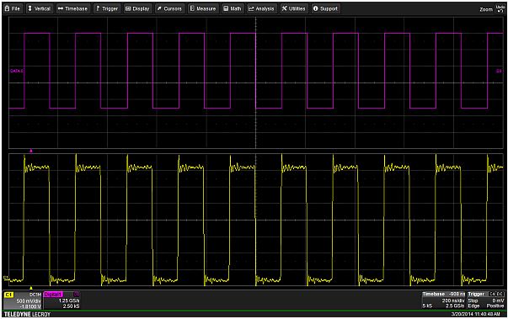Image resolution: width=508 pixels, height=319 pixels.
Task: Open the Timebase descriptor box
Action: click(443, 300)
